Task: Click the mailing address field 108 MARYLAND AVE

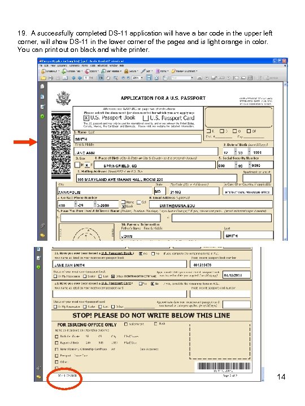Action: pos(156,179)
